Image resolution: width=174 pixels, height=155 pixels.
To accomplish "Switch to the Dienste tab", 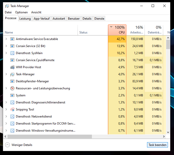I will coord(99,19).
